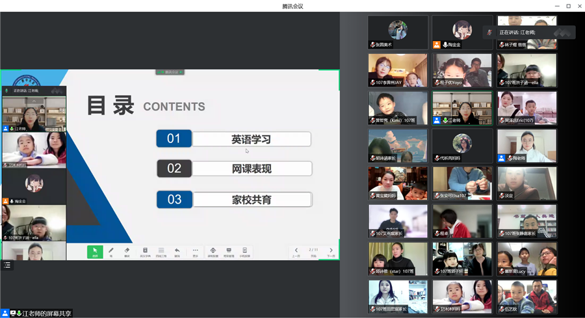Click the 正在讲话: 江老师 speaking indicator

(517, 33)
